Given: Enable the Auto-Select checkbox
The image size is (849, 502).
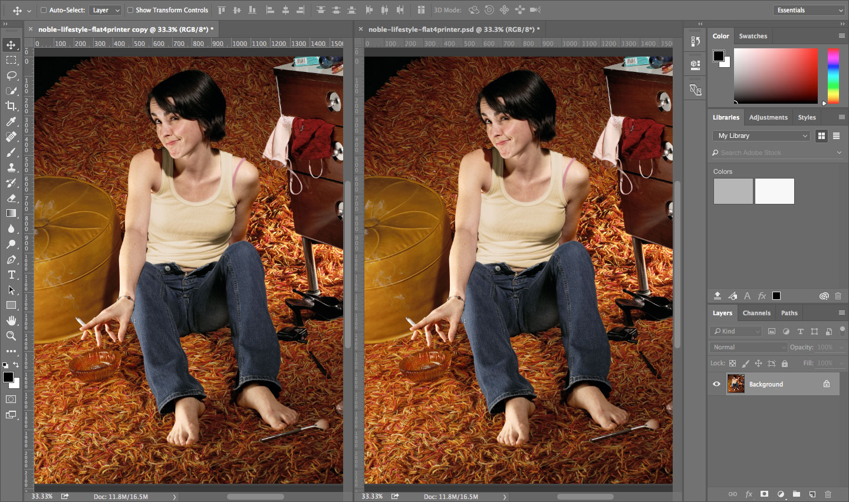Looking at the screenshot, I should point(44,9).
